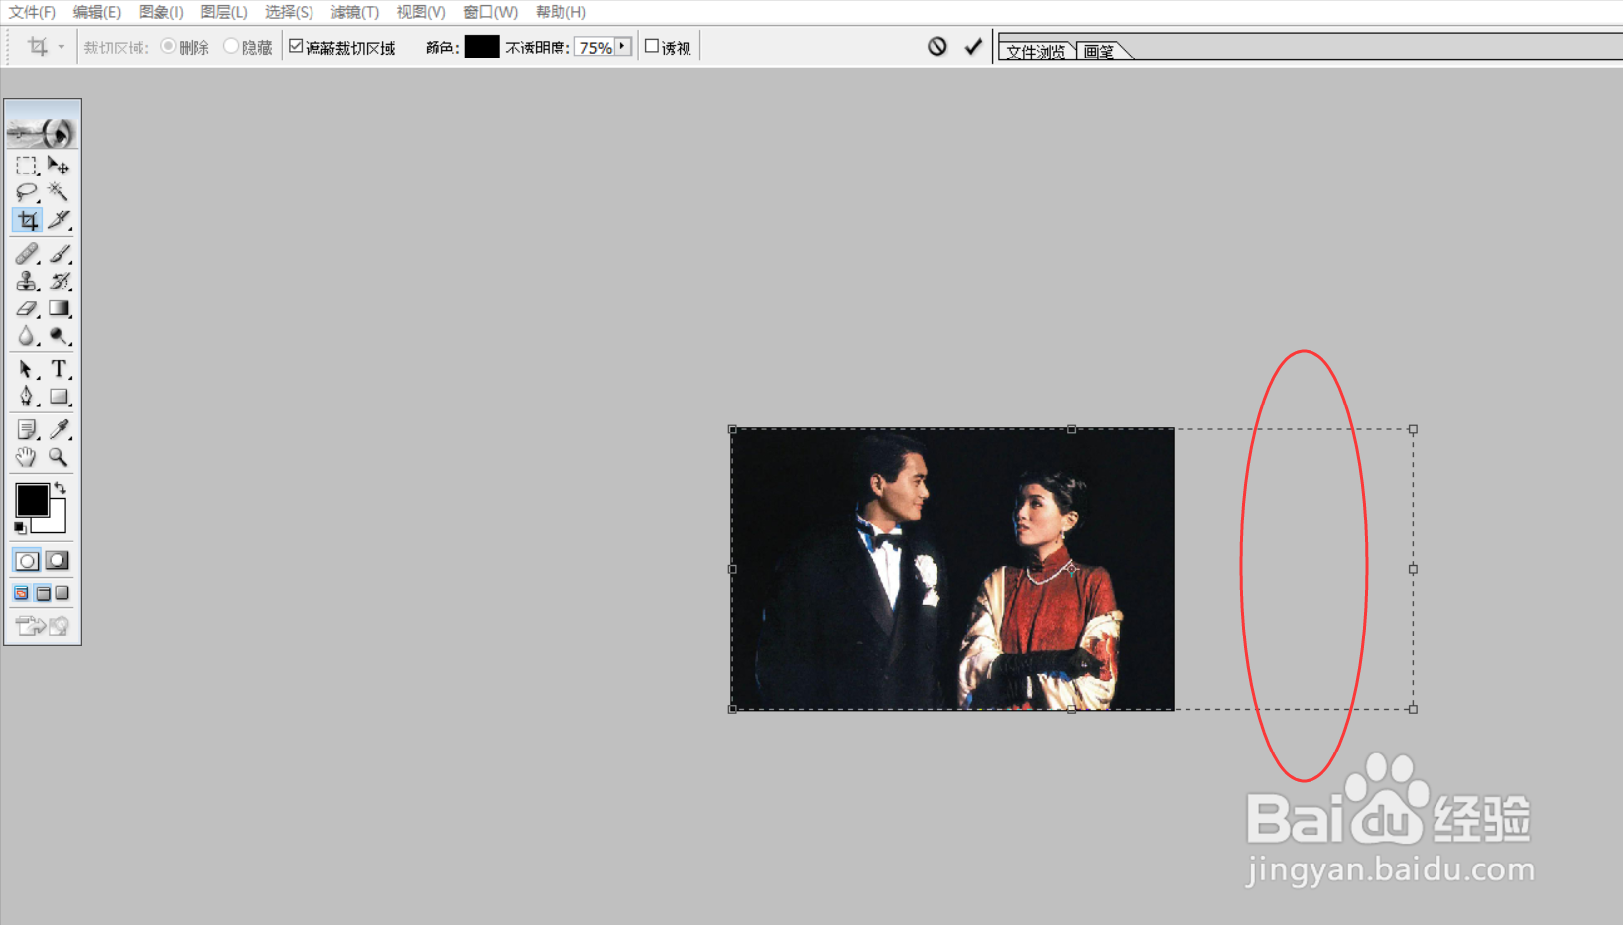The width and height of the screenshot is (1623, 925).
Task: Switch to Standard mode editing
Action: (x=27, y=561)
